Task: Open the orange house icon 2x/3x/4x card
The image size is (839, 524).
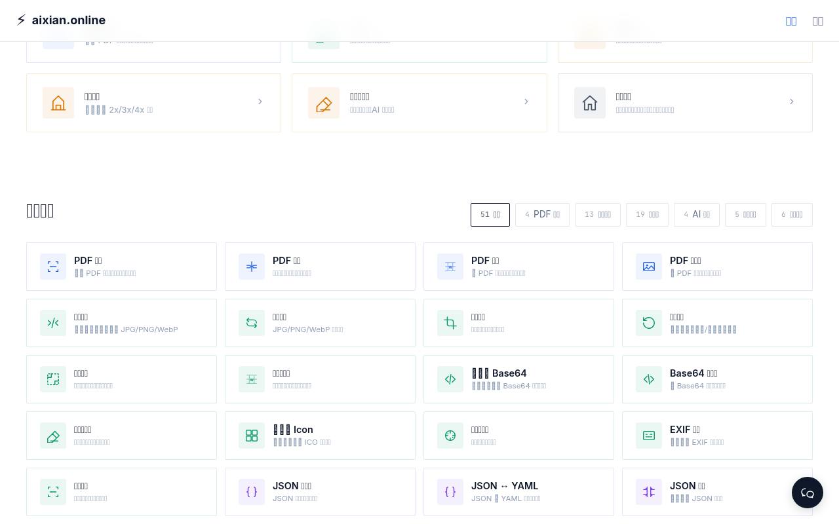Action: click(153, 103)
